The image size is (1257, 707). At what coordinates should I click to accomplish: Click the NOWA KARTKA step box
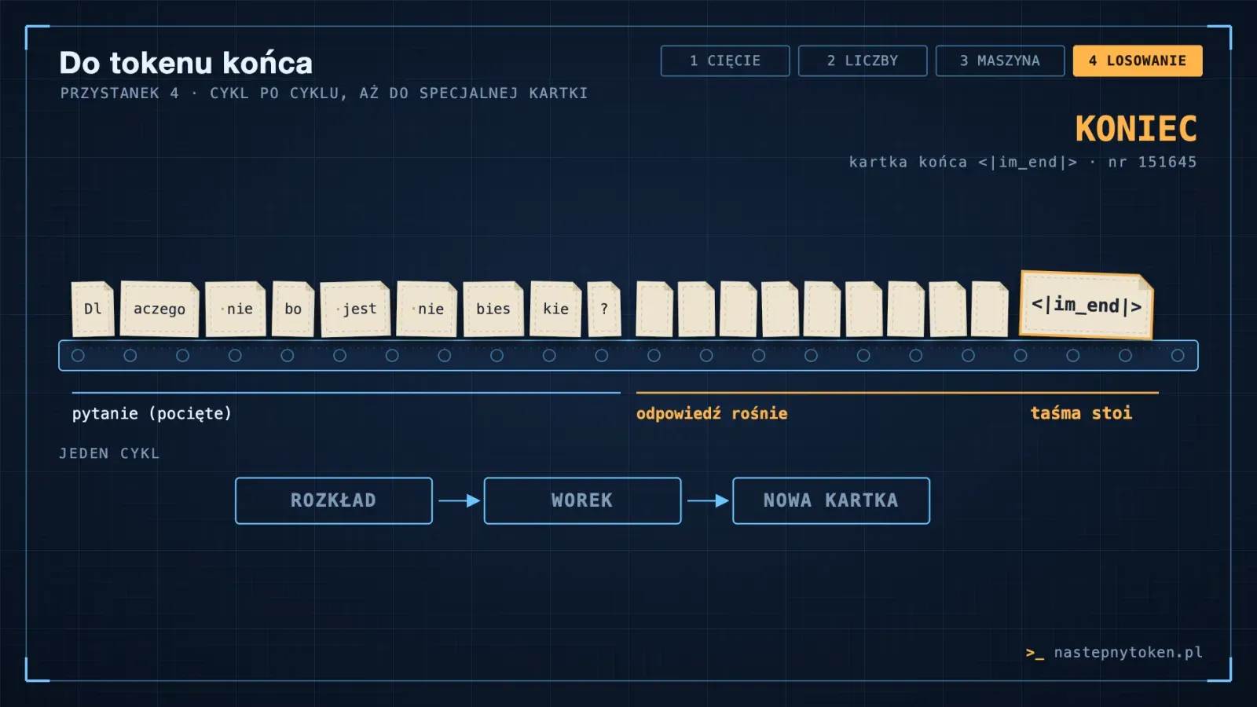tap(831, 500)
